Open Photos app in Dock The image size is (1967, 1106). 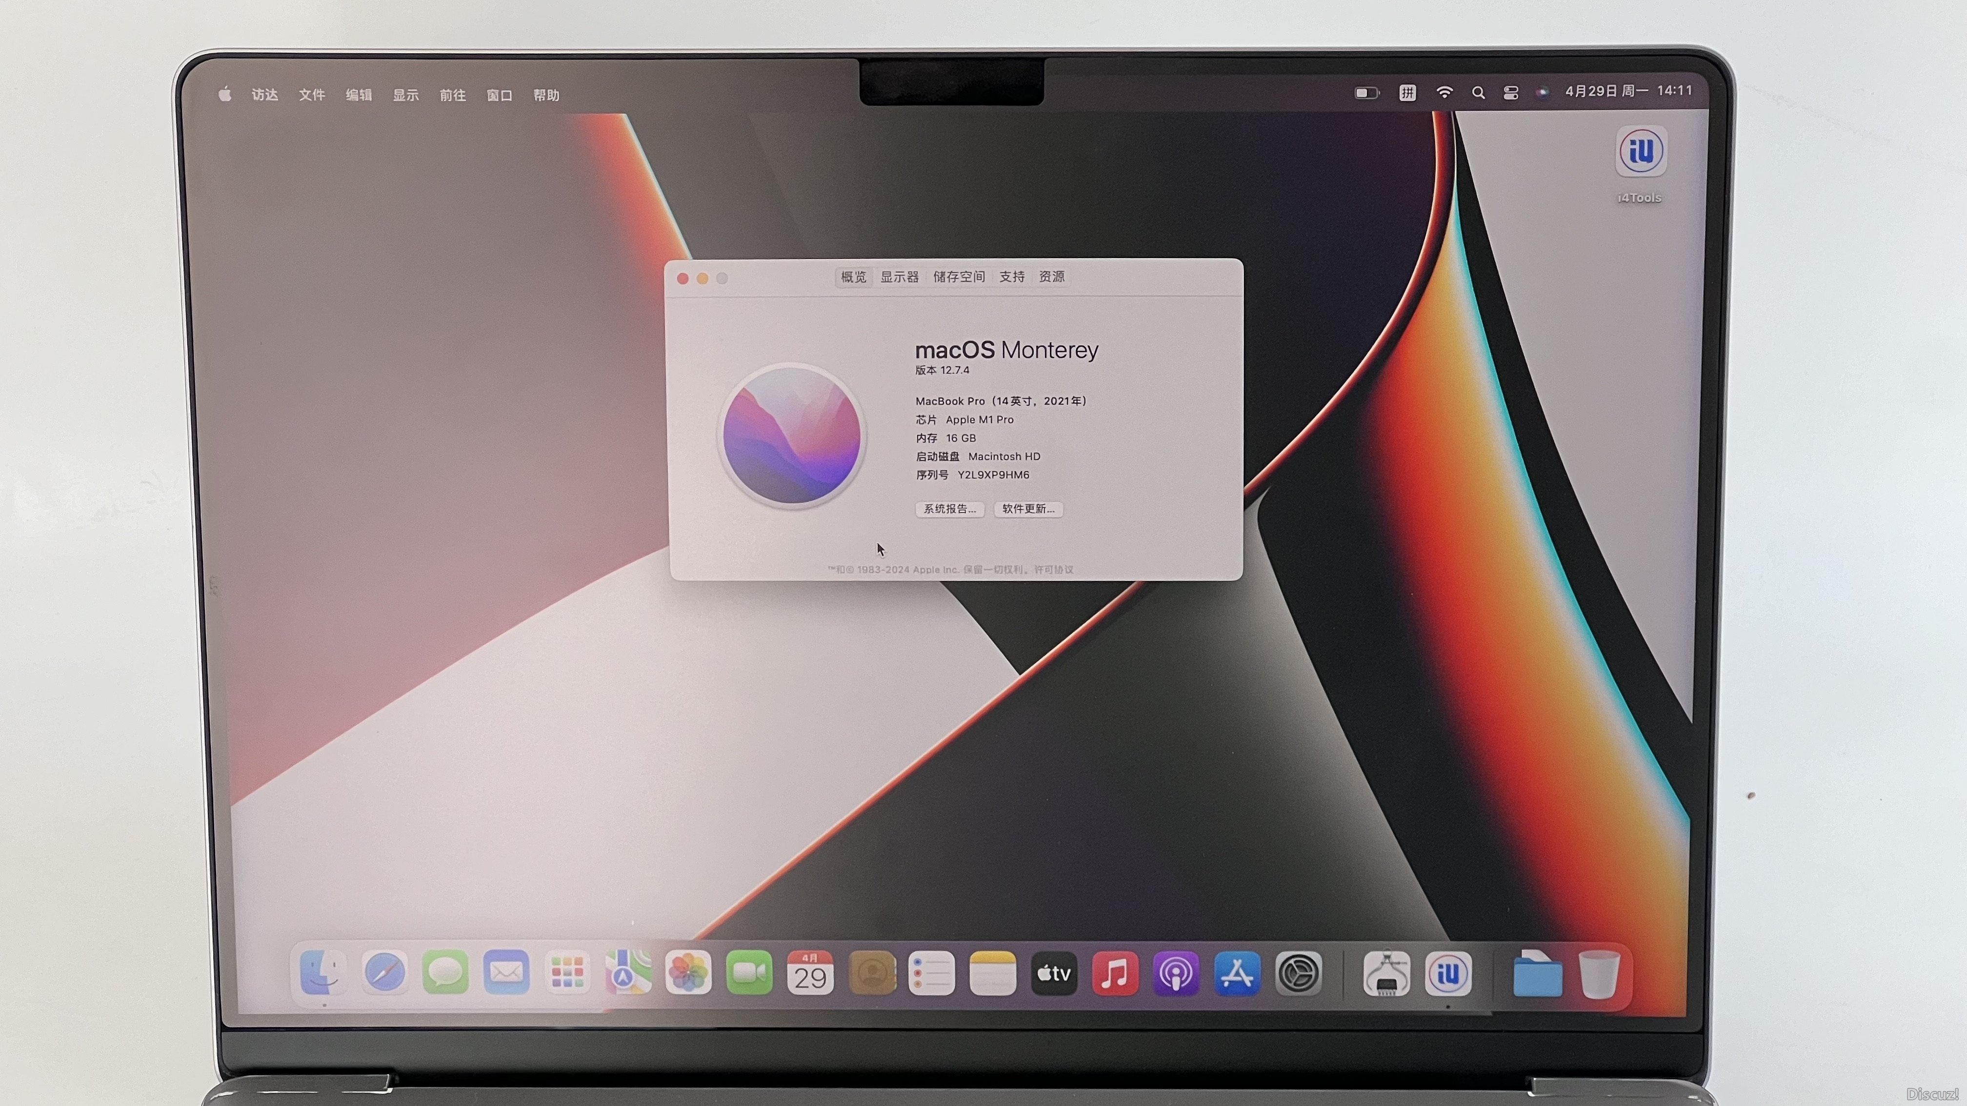tap(688, 972)
